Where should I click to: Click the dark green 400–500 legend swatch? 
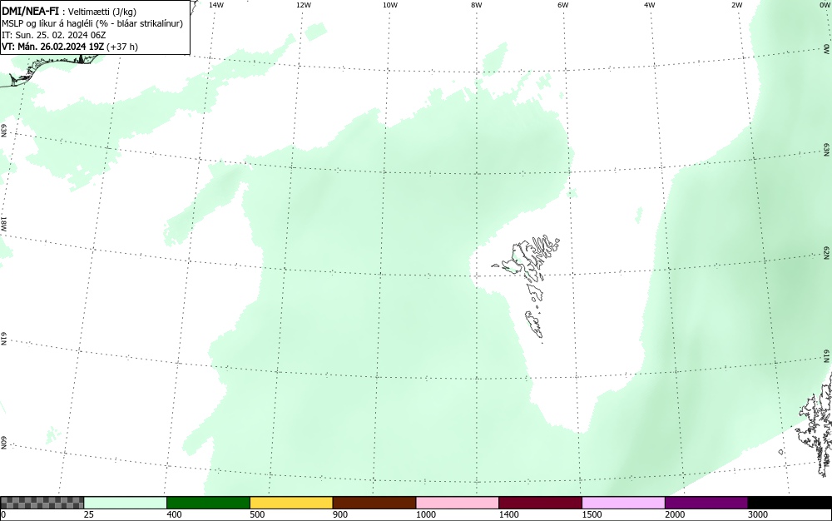pyautogui.click(x=208, y=503)
